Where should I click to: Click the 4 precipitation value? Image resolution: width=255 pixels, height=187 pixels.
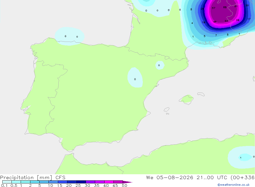(x=192, y=23)
